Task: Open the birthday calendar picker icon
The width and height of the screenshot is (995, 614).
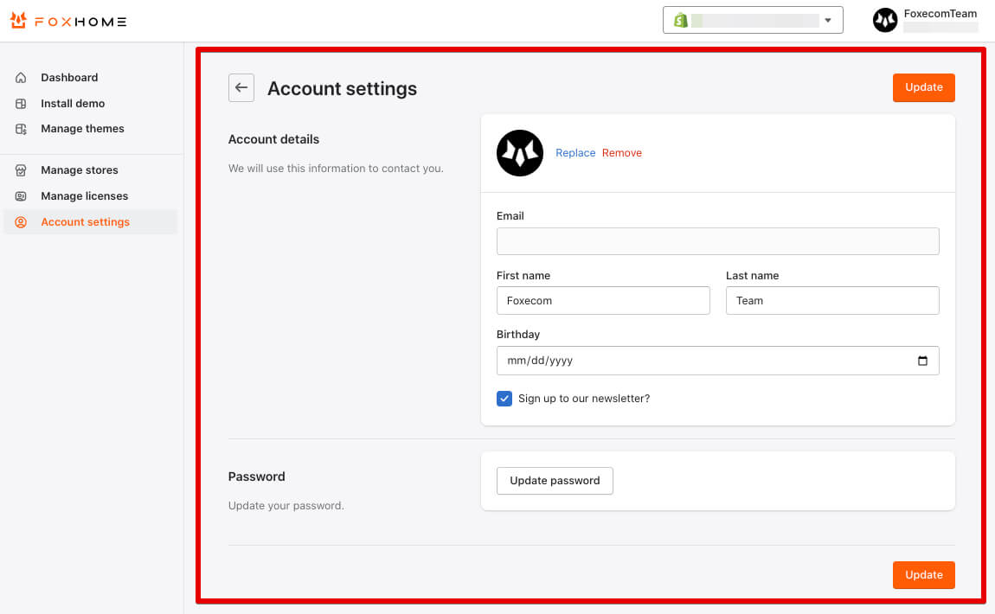Action: [x=922, y=361]
